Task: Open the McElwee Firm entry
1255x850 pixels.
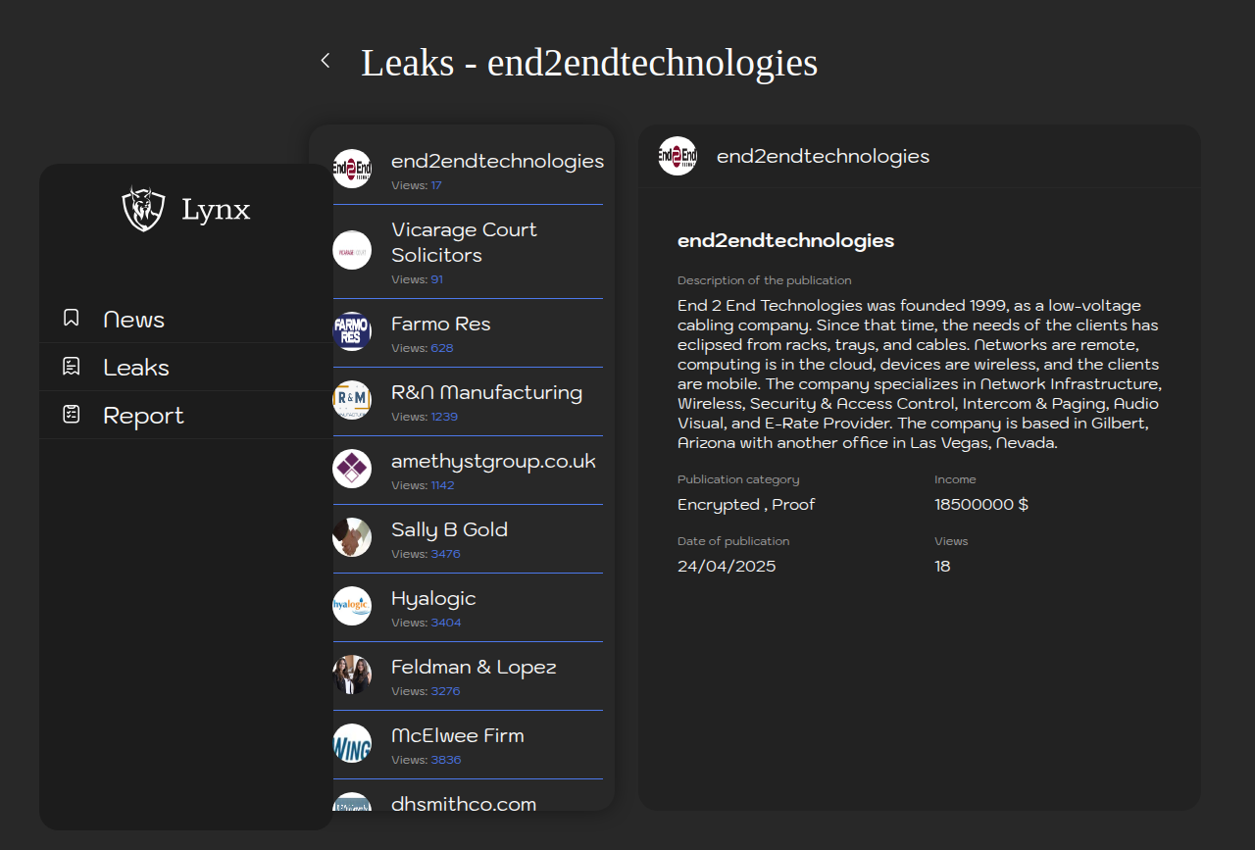Action: pyautogui.click(x=457, y=735)
